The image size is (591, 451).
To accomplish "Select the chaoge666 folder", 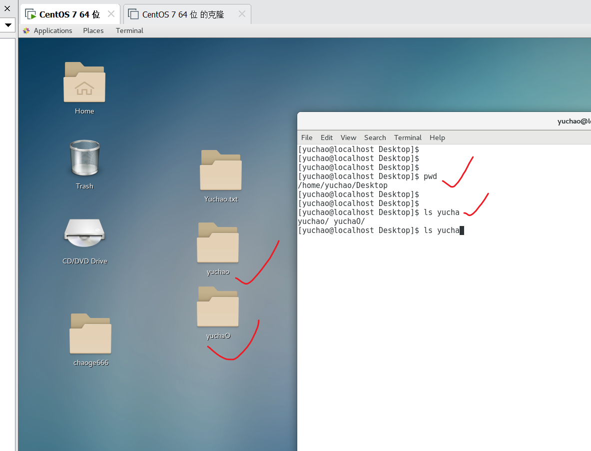I will click(x=90, y=334).
